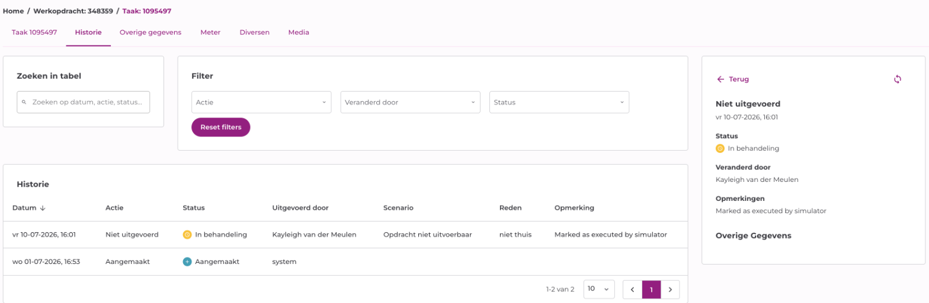Click the Status column header in the table
The height and width of the screenshot is (303, 929).
[x=194, y=208]
